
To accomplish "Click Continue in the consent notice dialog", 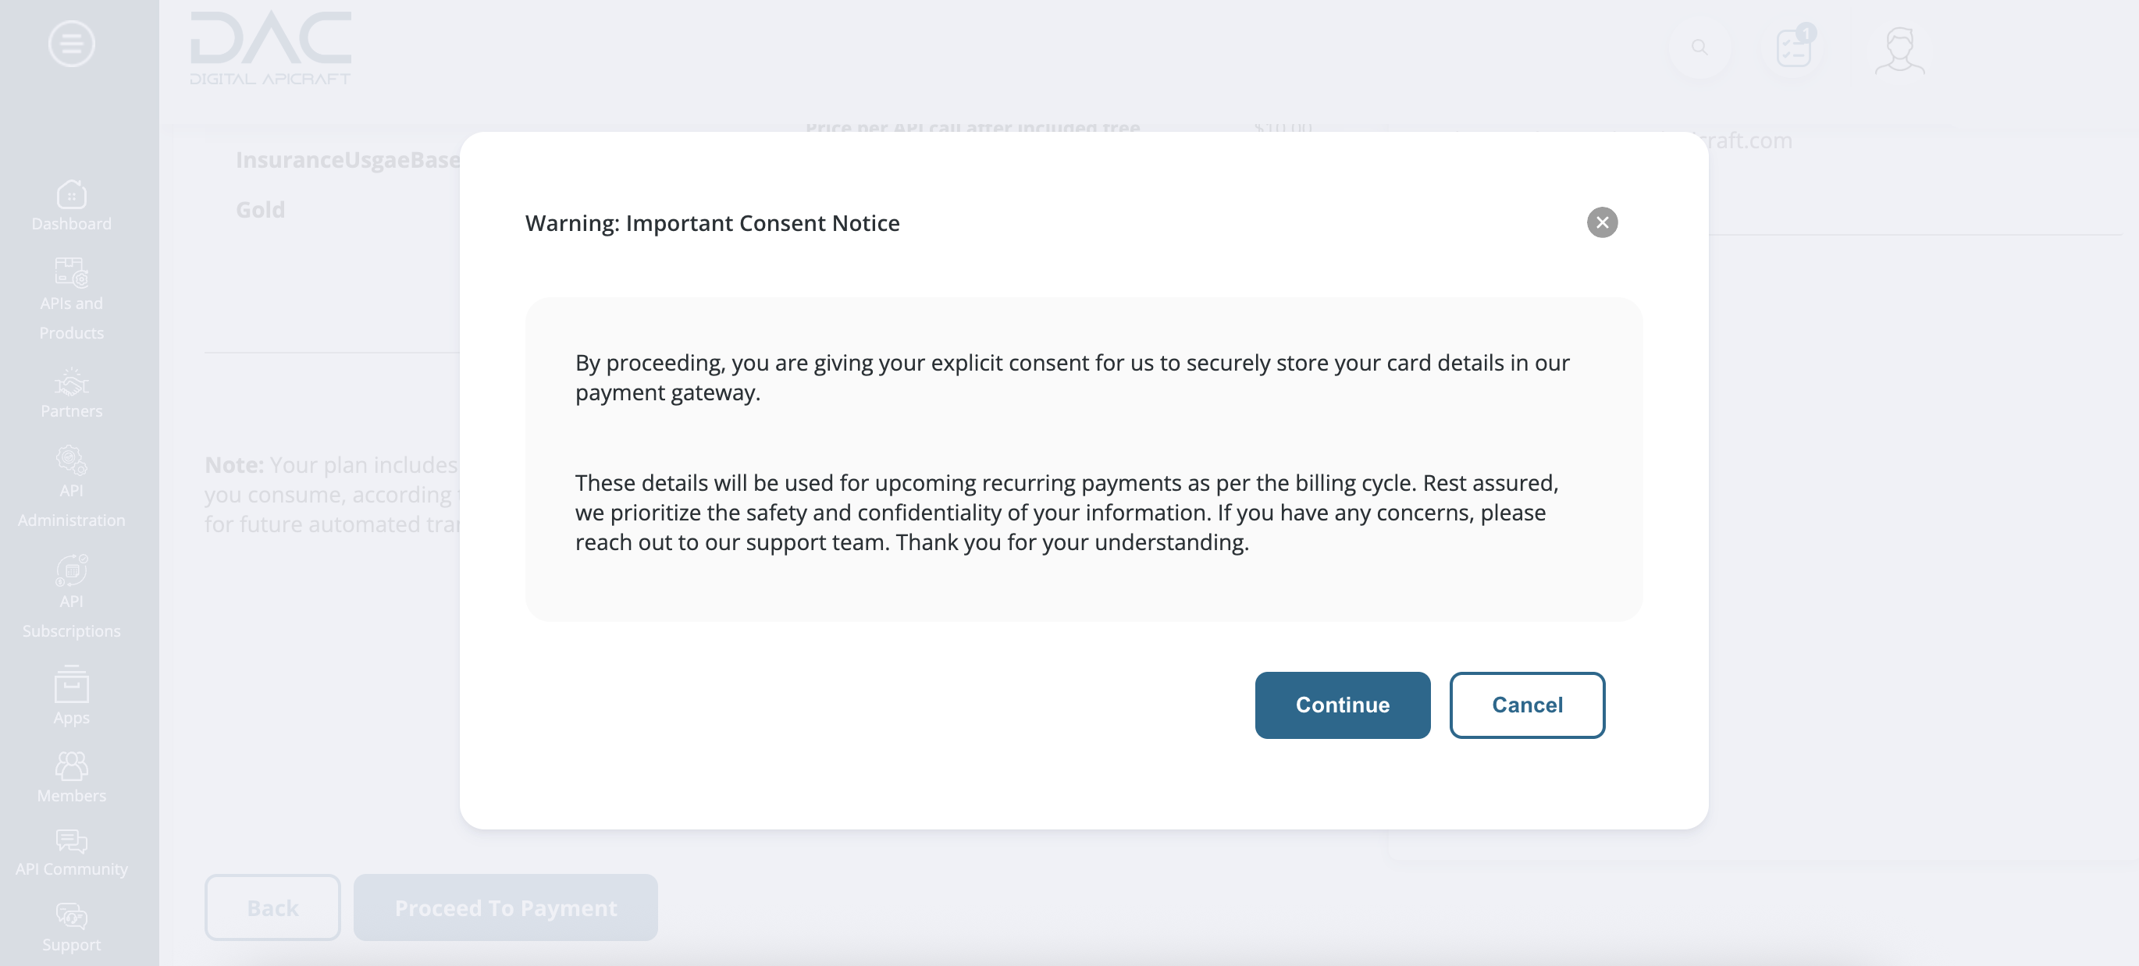I will (1342, 705).
